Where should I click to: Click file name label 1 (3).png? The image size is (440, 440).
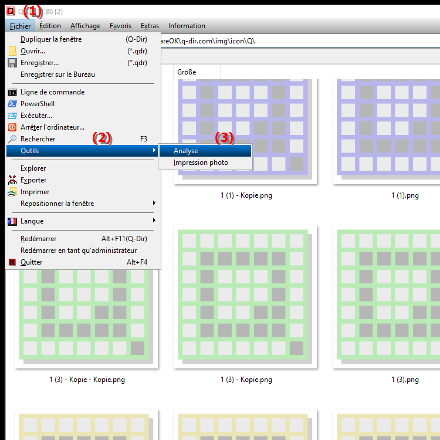coord(405,380)
